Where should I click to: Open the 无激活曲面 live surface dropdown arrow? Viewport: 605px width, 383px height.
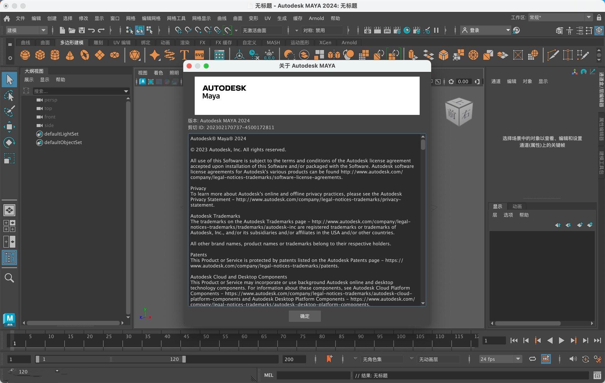point(236,31)
